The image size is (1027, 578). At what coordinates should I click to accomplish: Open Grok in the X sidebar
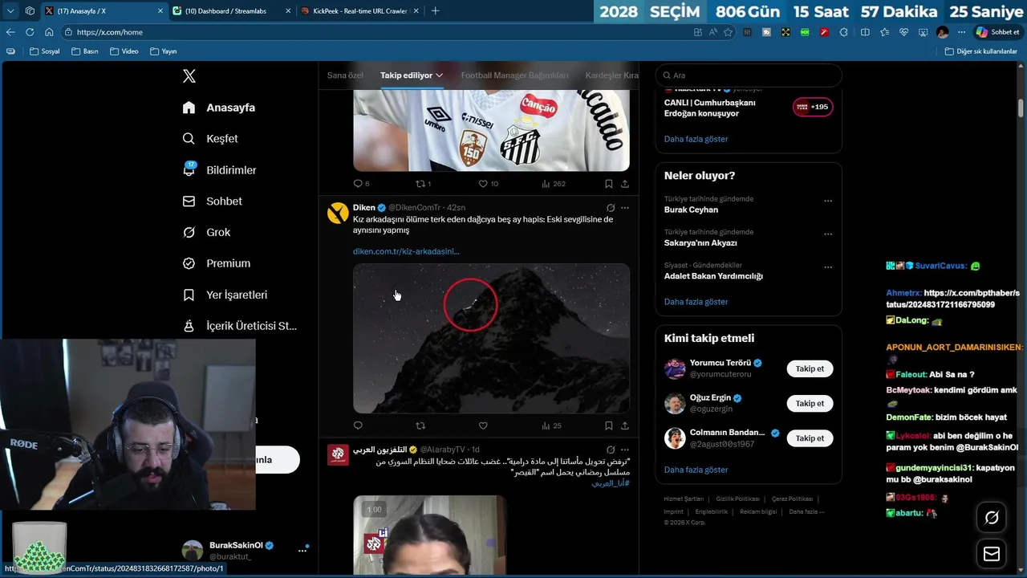tap(206, 232)
